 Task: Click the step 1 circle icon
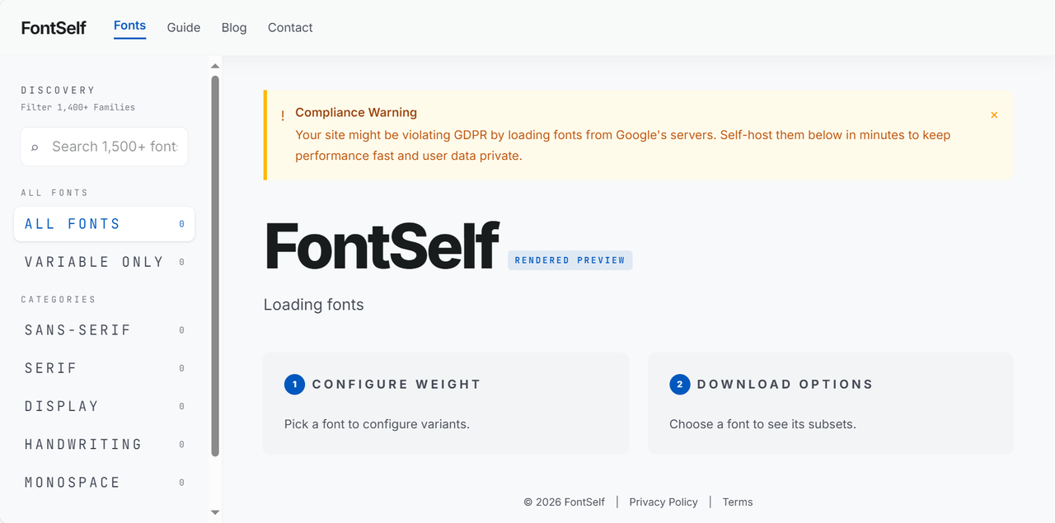coord(294,384)
